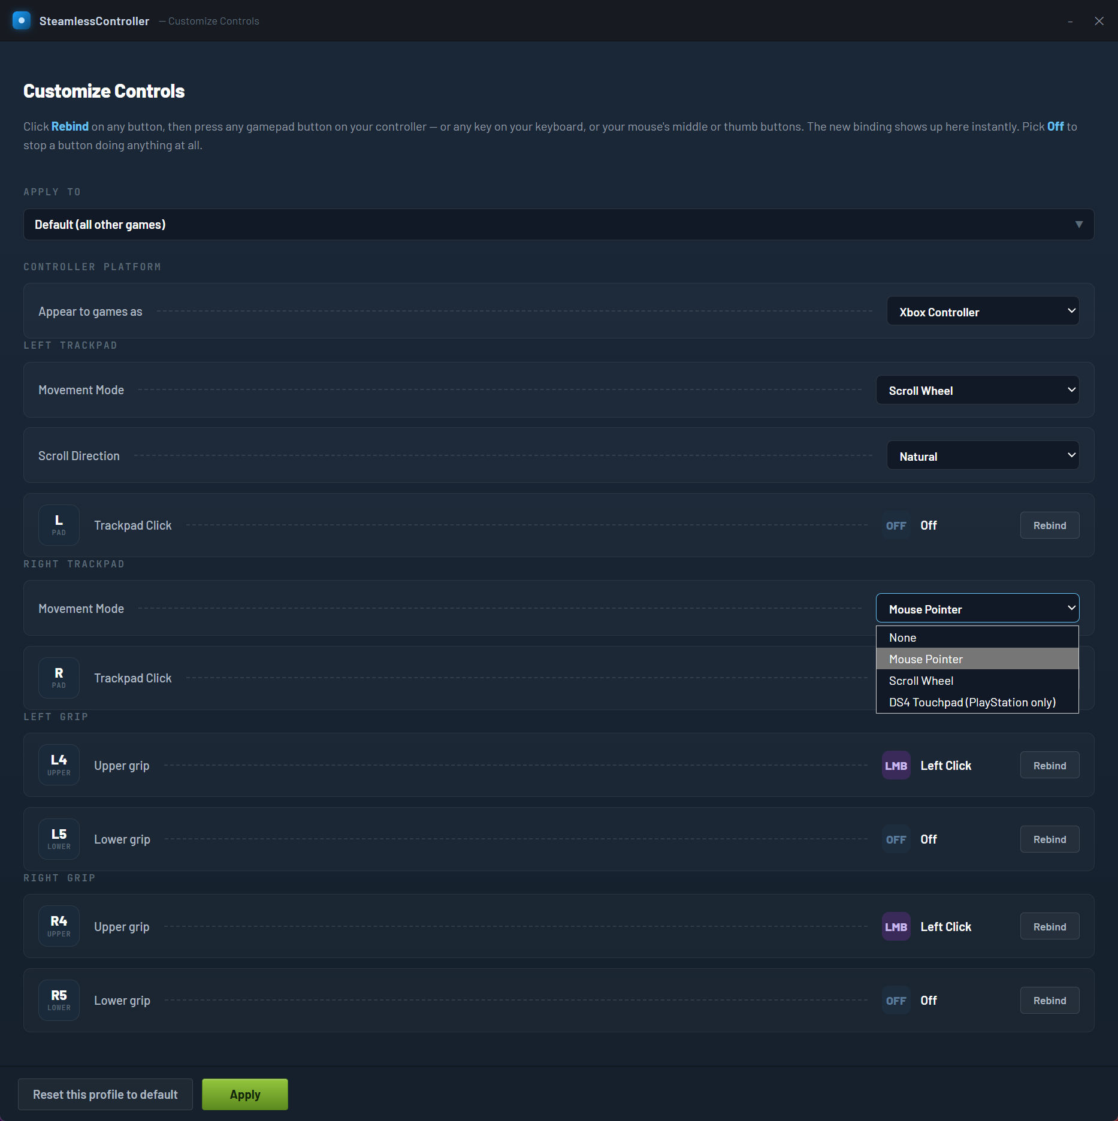Open the Apply To profile dropdown
Screen dimensions: 1118x1121
point(558,225)
